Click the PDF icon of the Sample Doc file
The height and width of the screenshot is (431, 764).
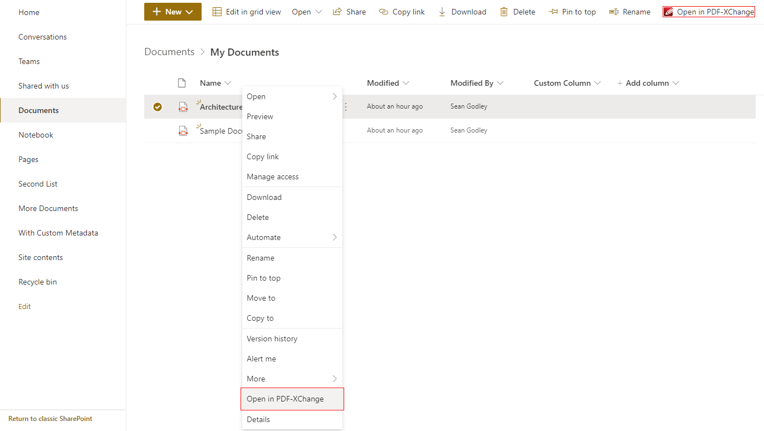tap(183, 131)
